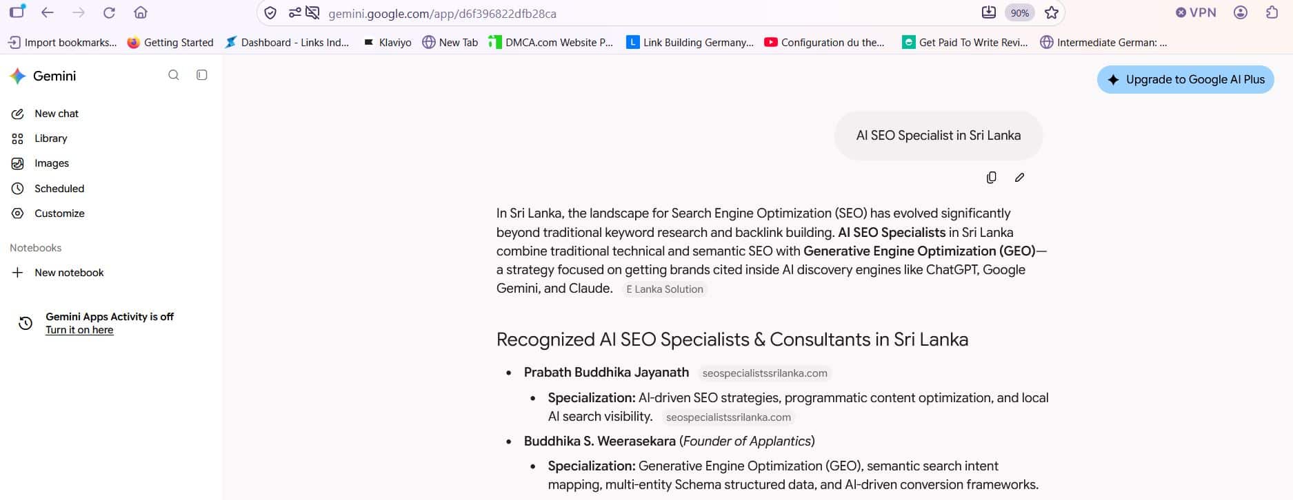1293x500 pixels.
Task: Open the browser account profile icon
Action: 1241,12
